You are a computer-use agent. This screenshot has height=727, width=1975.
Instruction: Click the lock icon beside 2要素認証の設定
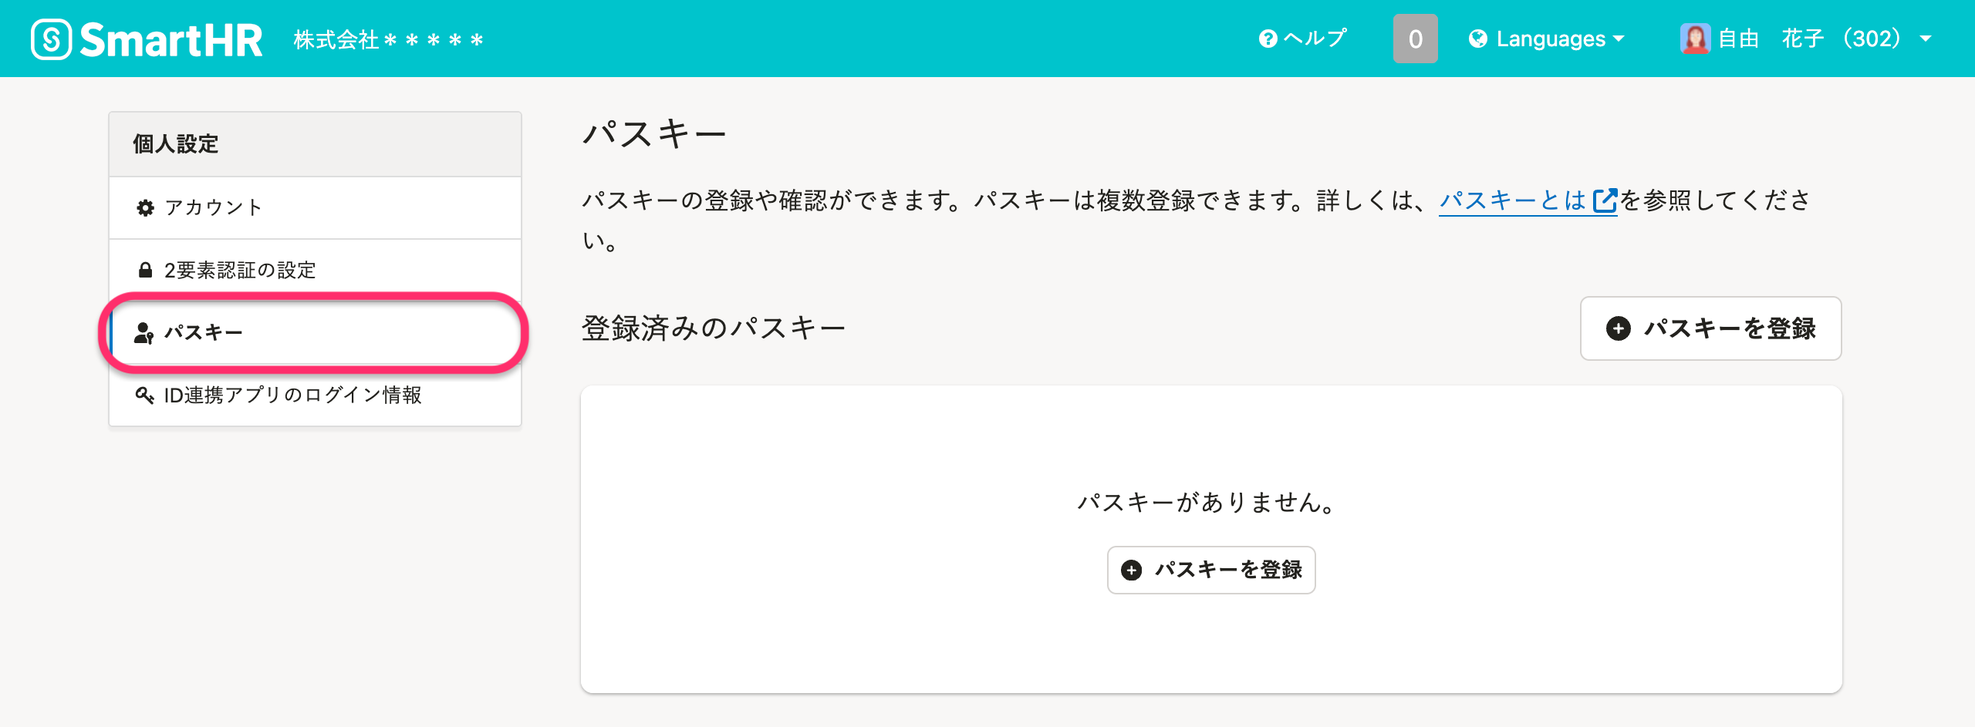point(146,270)
